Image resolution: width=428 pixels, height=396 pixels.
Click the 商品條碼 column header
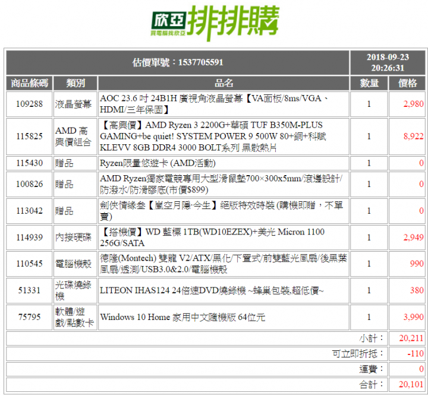30,83
